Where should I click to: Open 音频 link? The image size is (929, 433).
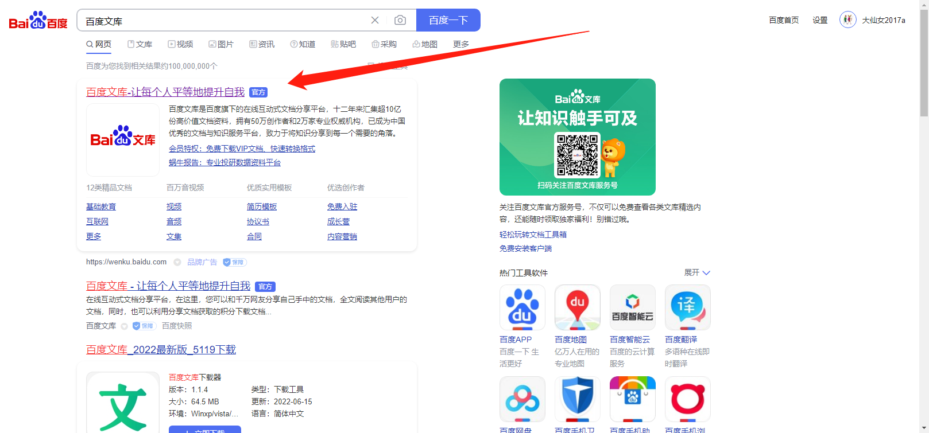pos(174,221)
